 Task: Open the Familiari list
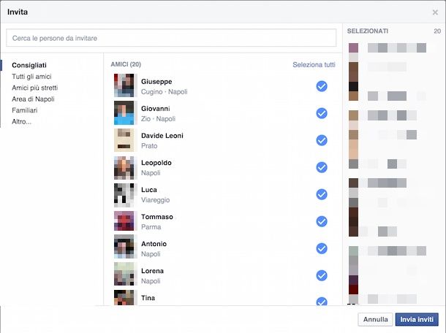point(24,110)
